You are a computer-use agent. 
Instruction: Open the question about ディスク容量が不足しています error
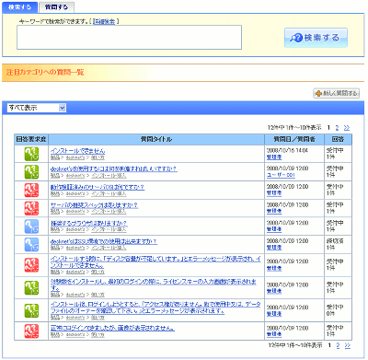pyautogui.click(x=155, y=262)
